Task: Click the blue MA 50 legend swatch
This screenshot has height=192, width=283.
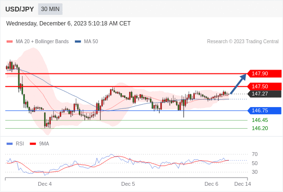Action: point(78,42)
